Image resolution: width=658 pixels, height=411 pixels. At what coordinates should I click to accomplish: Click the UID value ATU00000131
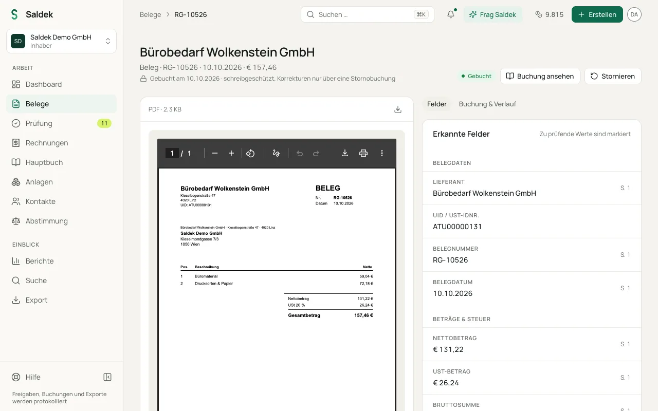click(x=458, y=227)
